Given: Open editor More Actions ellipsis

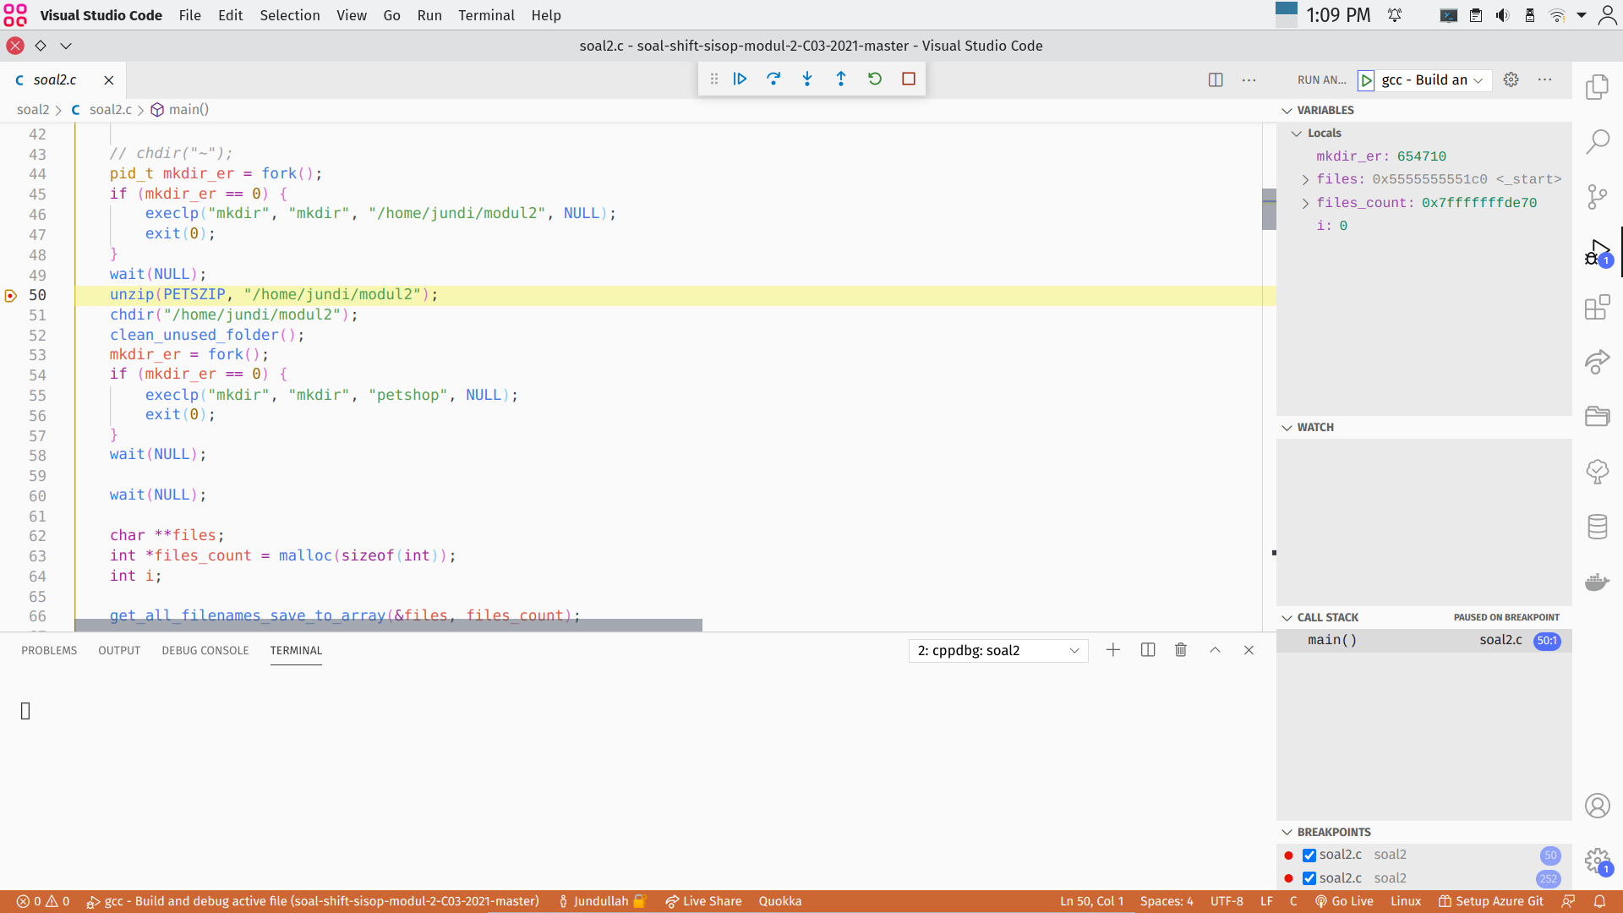Looking at the screenshot, I should pos(1249,79).
